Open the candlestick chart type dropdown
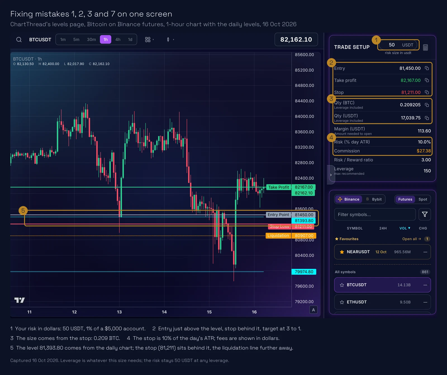447x375 pixels. (x=170, y=40)
